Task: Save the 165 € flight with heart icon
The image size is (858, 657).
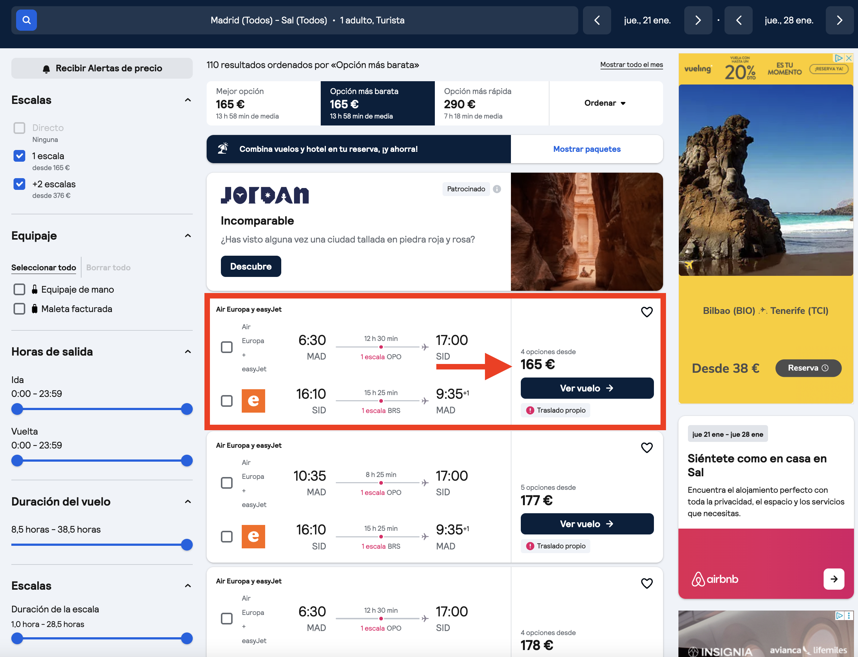Action: 647,312
